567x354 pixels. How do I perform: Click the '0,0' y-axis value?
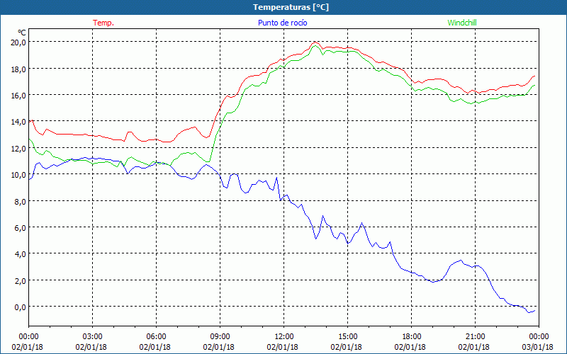point(21,307)
